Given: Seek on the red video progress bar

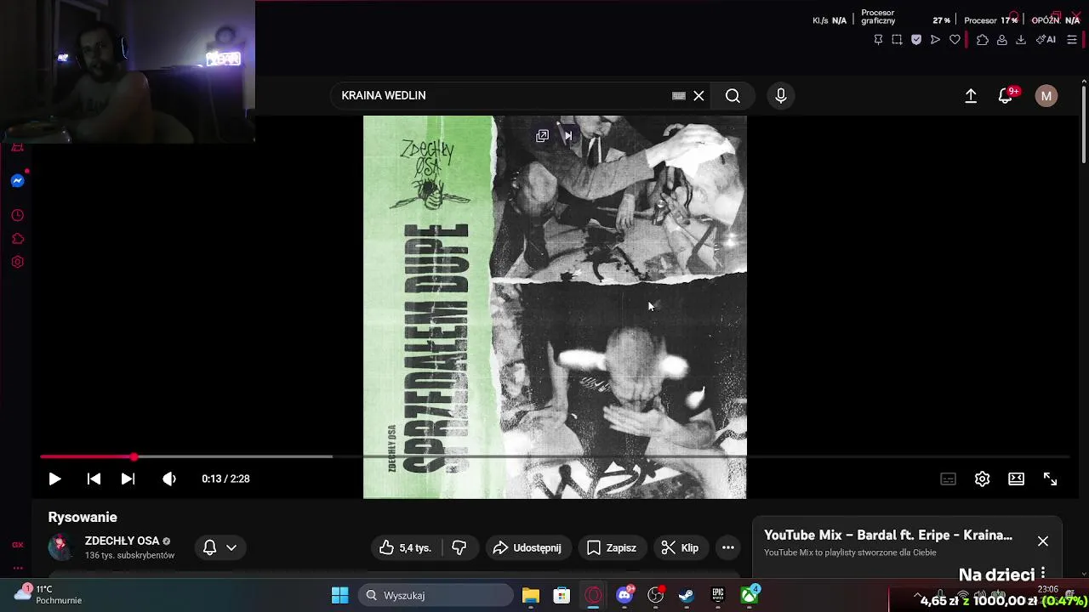Looking at the screenshot, I should coord(554,456).
